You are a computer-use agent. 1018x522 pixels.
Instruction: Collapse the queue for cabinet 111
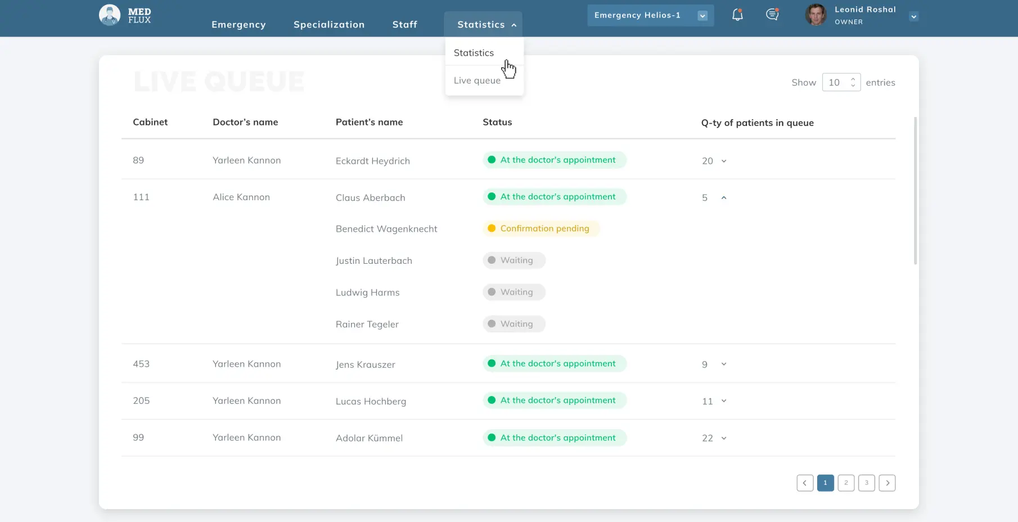click(x=724, y=198)
